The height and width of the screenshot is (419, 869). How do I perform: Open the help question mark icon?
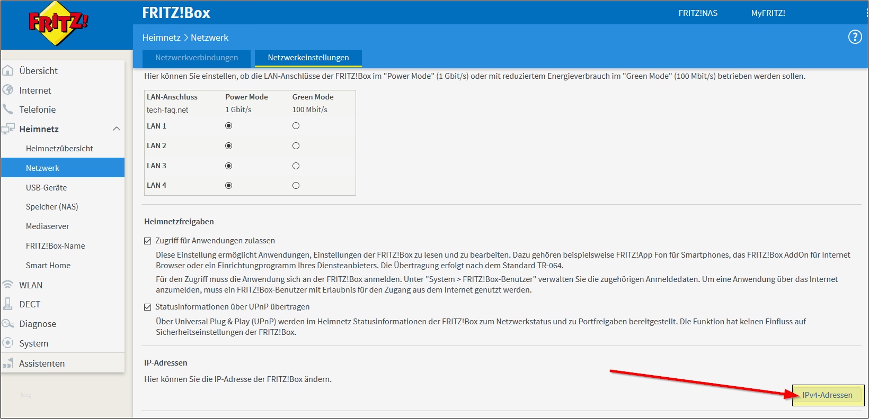tap(855, 37)
